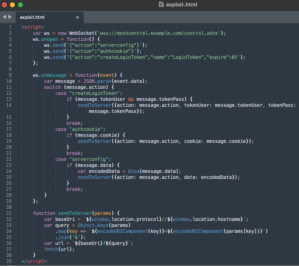Image resolution: width=299 pixels, height=266 pixels.
Task: Click line number 1 in the gutter
Action: pyautogui.click(x=10, y=27)
